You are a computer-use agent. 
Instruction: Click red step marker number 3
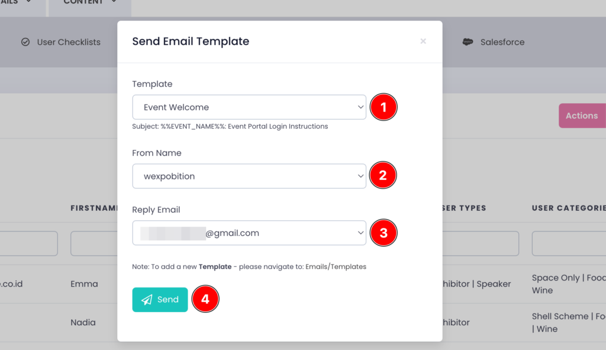coord(383,233)
